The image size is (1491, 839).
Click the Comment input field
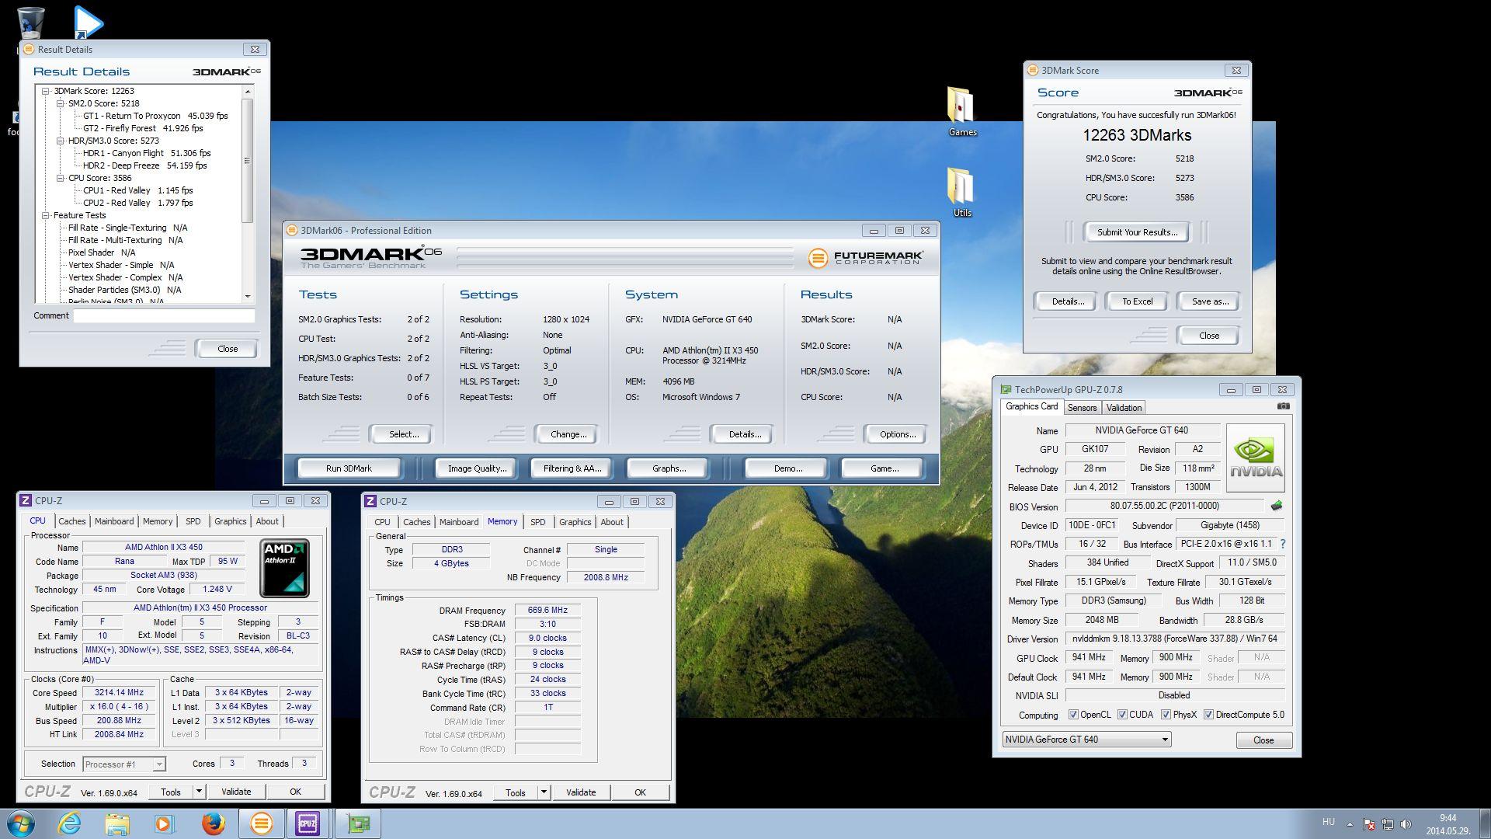(x=164, y=315)
